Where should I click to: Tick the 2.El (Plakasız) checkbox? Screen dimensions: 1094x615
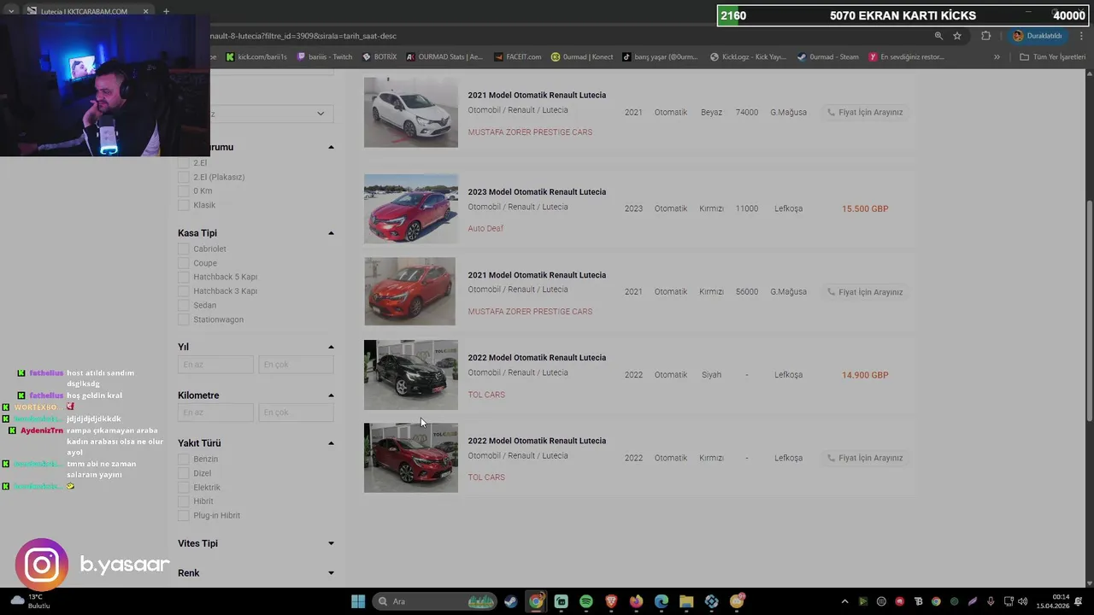point(183,177)
